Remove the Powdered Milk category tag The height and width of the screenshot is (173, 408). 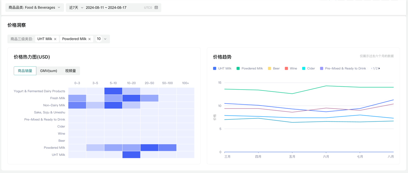(x=90, y=39)
